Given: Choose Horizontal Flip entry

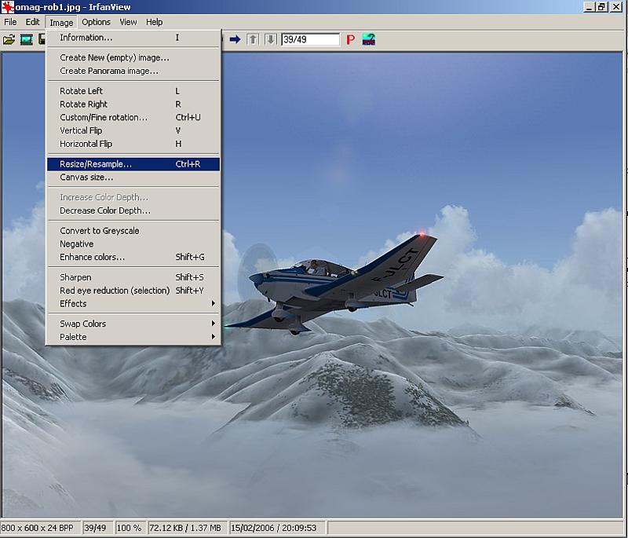Looking at the screenshot, I should (x=86, y=144).
